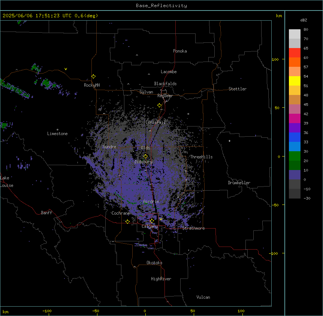Click the 65 value in dBZ legend
323x316 pixels.
(x=306, y=48)
